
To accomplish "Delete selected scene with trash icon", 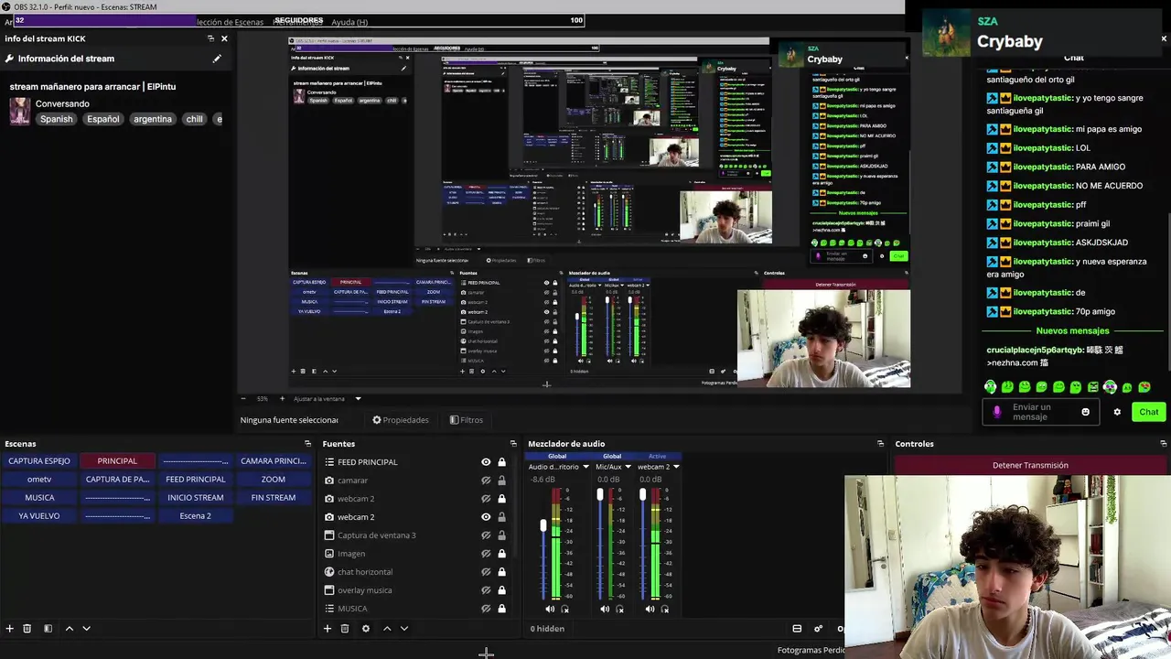I will (27, 629).
